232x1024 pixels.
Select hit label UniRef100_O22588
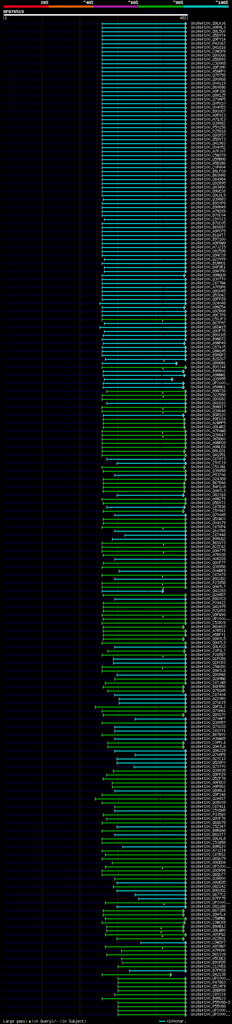point(208,395)
